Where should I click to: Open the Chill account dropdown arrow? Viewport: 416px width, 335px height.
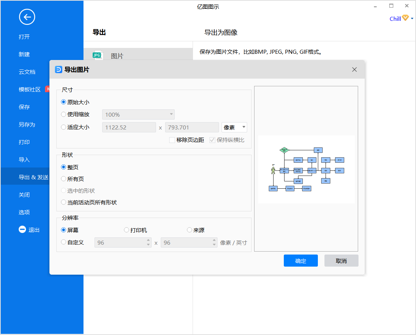[x=412, y=19]
